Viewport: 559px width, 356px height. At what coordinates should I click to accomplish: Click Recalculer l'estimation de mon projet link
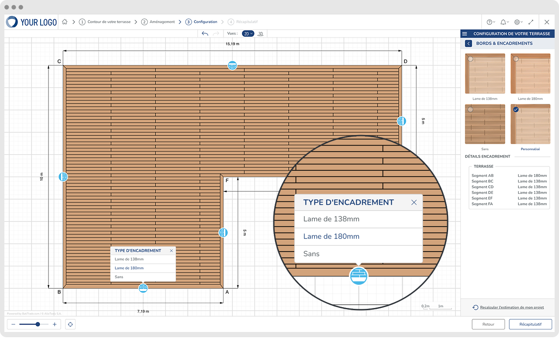click(511, 308)
